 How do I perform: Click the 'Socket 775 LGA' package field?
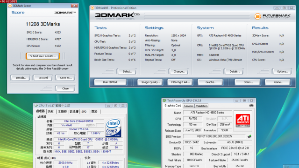tap(78, 129)
